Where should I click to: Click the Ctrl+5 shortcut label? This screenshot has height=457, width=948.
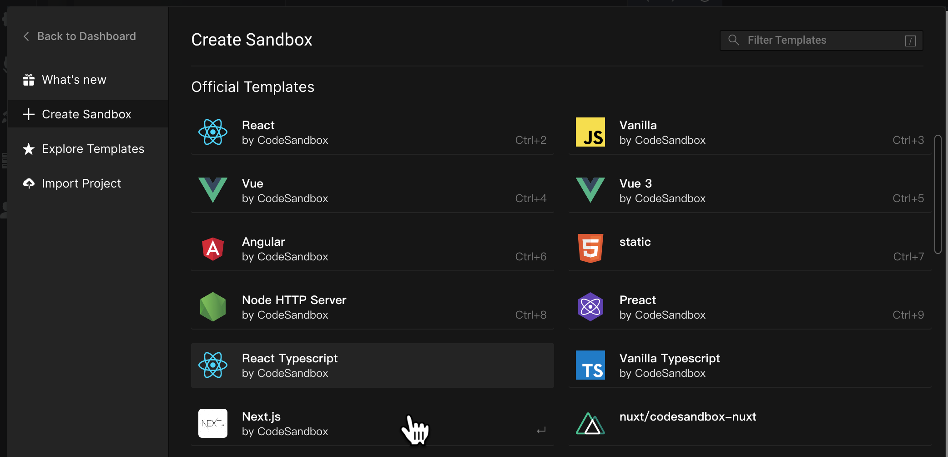[x=908, y=198]
